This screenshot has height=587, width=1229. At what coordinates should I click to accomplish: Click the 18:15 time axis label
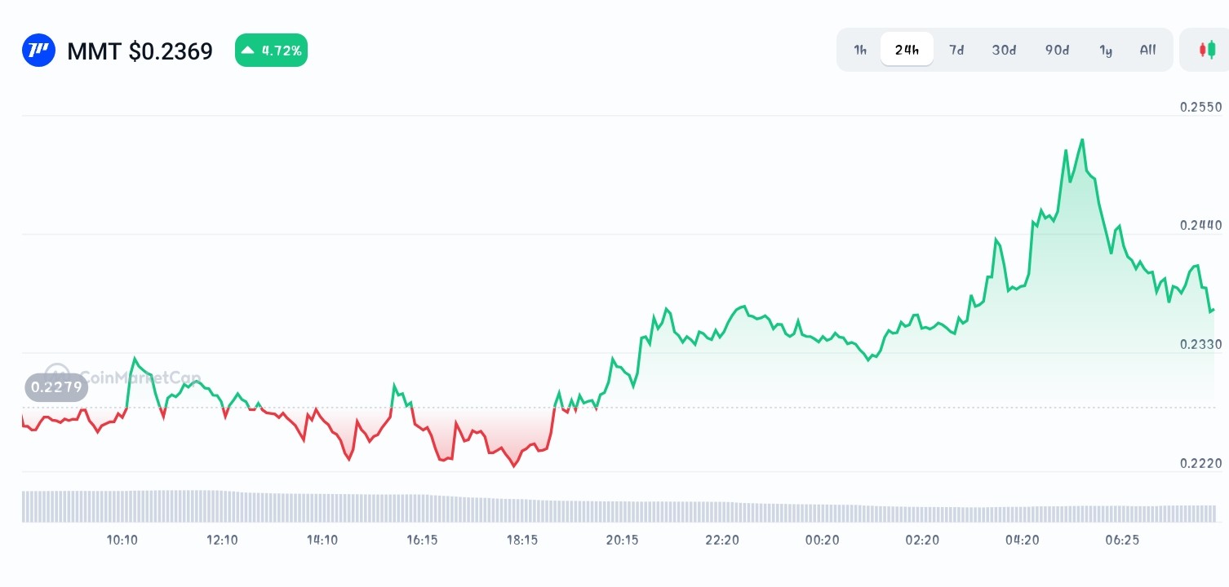[x=522, y=540]
